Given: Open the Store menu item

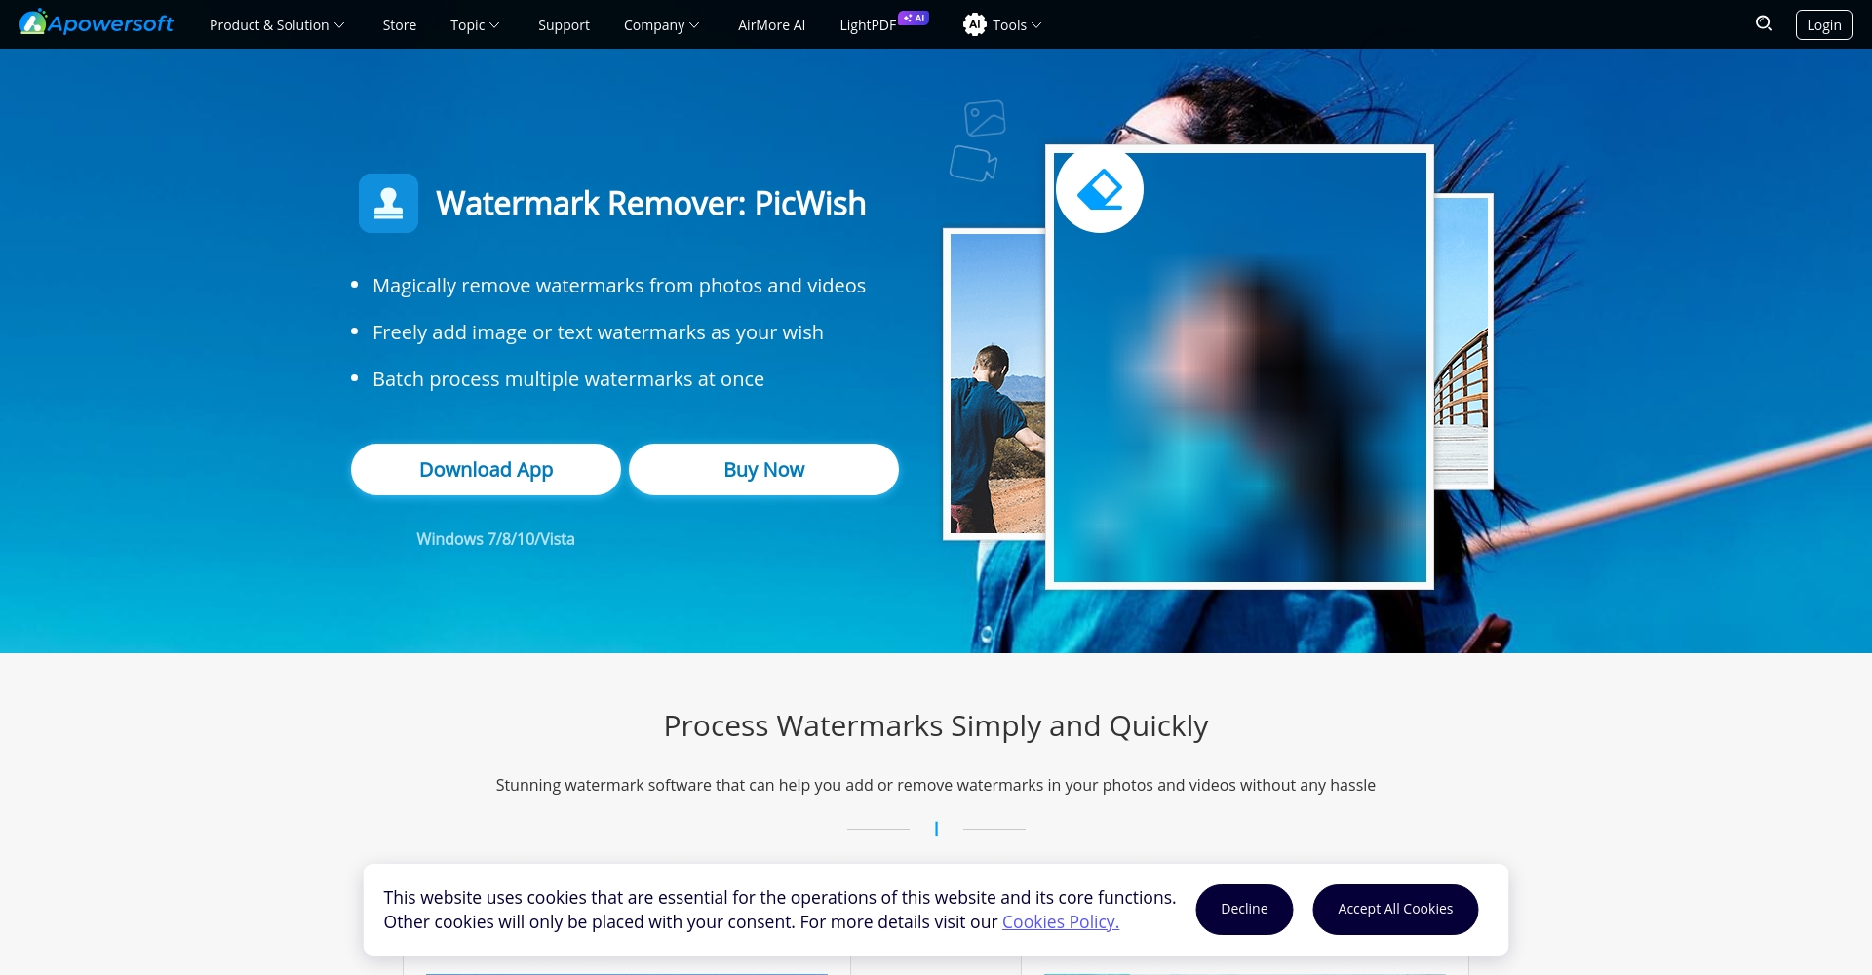Looking at the screenshot, I should pos(399,25).
